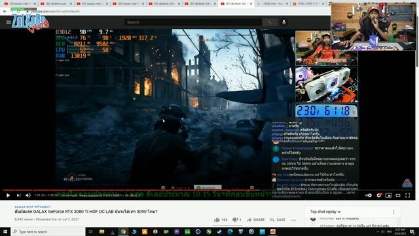Expand the Top chat replay dropdown
This screenshot has height=236, width=419.
[325, 212]
